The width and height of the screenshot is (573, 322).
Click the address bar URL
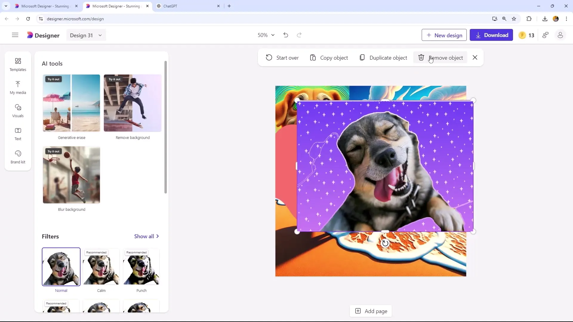tap(75, 19)
